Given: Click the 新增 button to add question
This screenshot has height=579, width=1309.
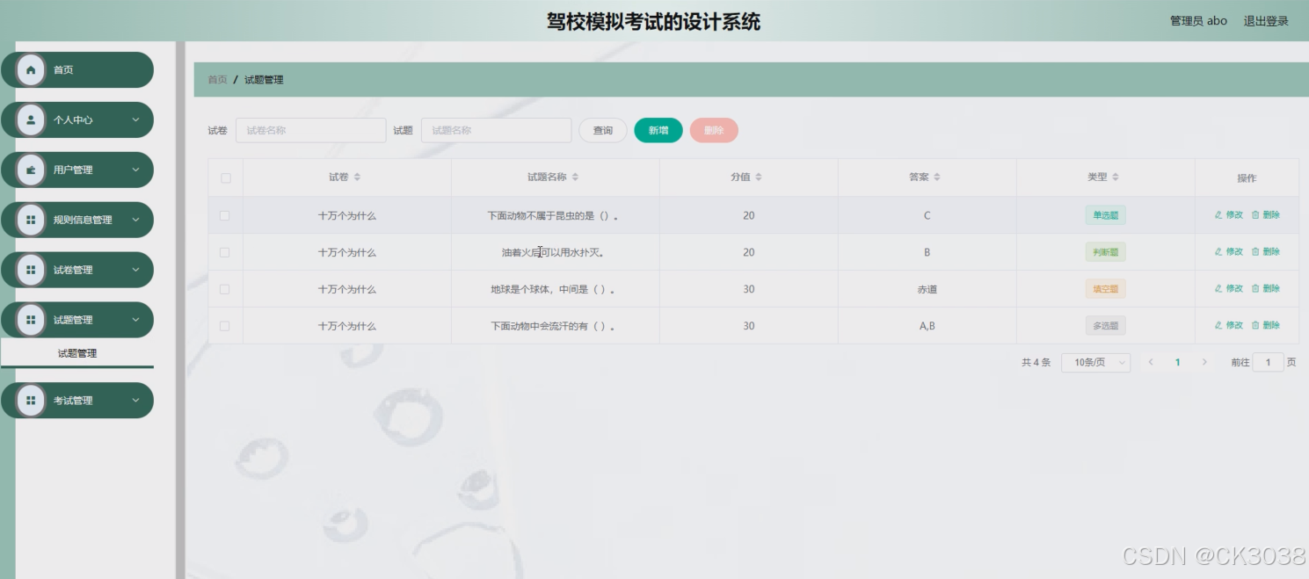Looking at the screenshot, I should pyautogui.click(x=658, y=129).
